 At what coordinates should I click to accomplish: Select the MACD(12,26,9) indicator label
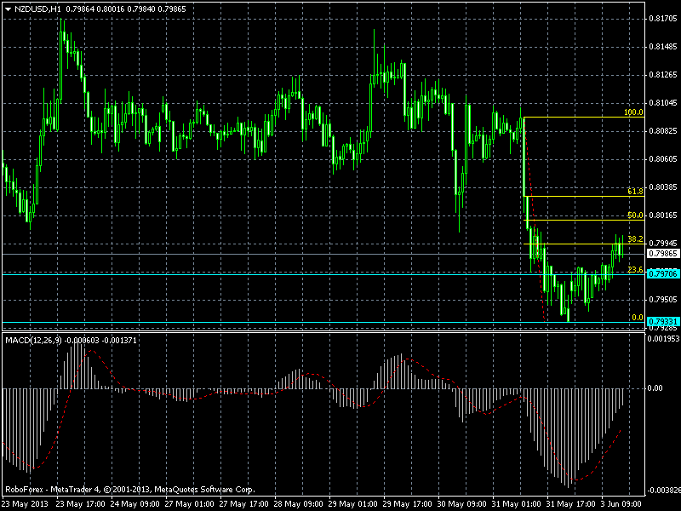tap(34, 340)
